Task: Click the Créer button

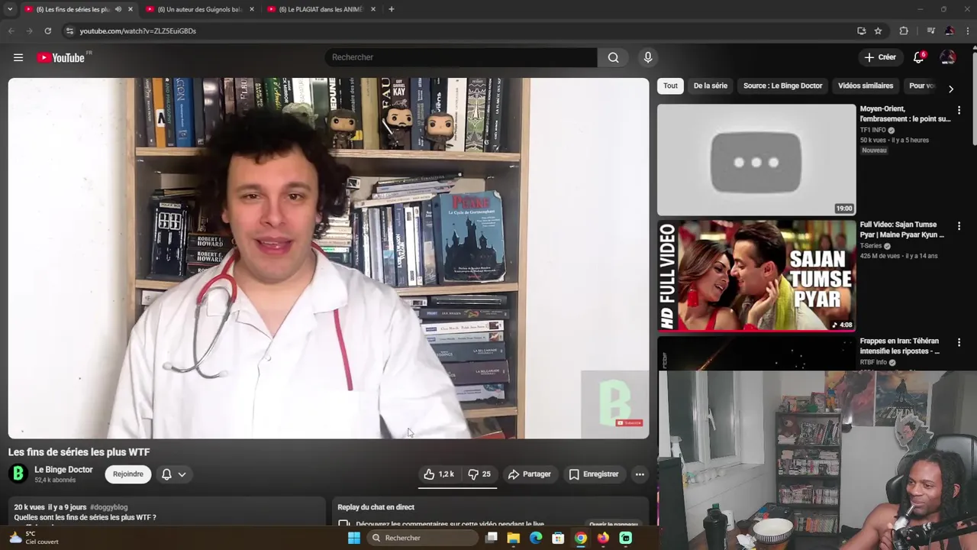Action: pyautogui.click(x=880, y=57)
